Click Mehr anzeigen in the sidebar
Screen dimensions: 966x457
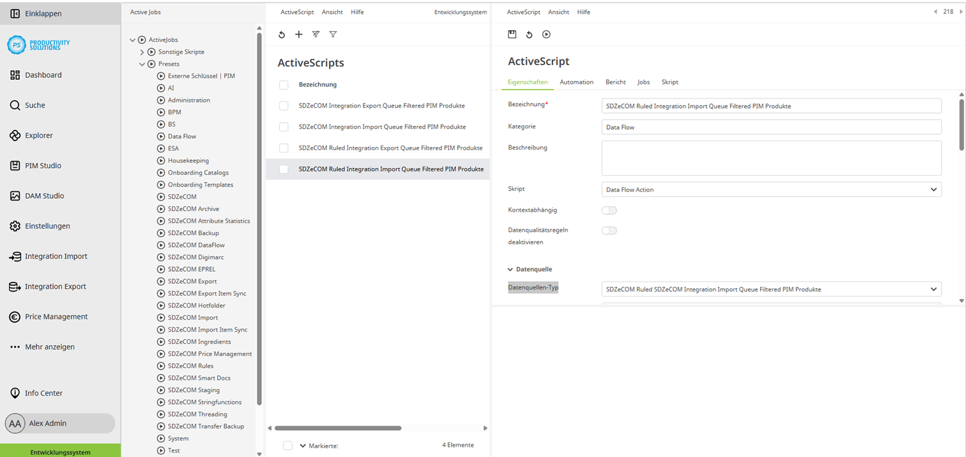51,346
